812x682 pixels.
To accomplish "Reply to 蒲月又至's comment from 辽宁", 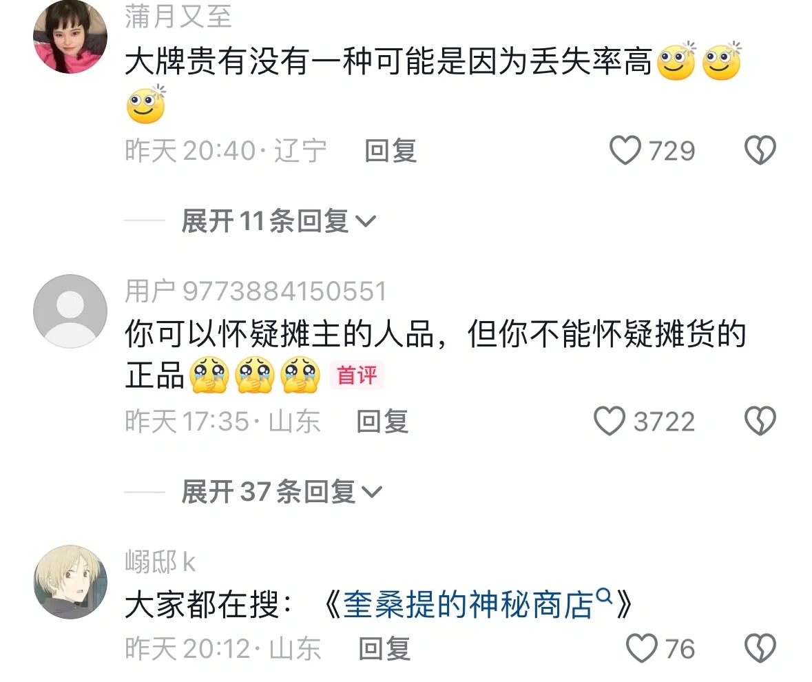I will 391,151.
